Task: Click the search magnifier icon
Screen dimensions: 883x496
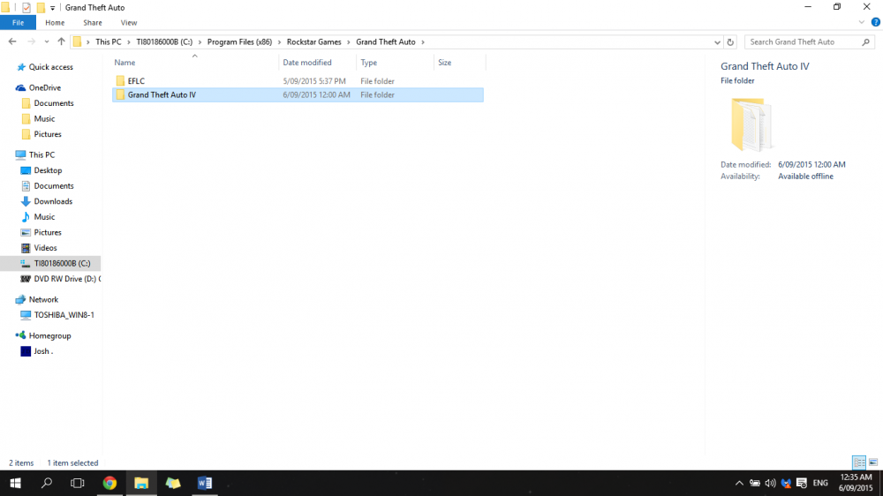Action: [865, 42]
